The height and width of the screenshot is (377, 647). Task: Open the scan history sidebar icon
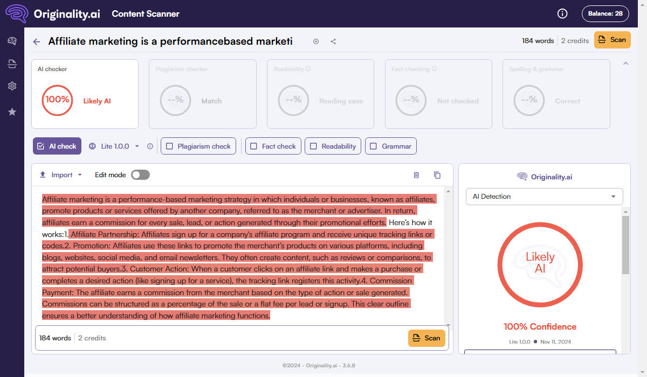pyautogui.click(x=12, y=64)
